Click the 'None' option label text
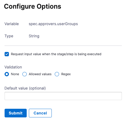This screenshot has height=122, width=127. (x=15, y=74)
